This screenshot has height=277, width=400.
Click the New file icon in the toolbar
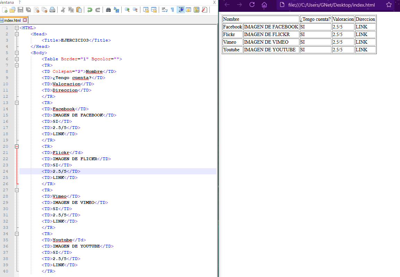coord(5,10)
